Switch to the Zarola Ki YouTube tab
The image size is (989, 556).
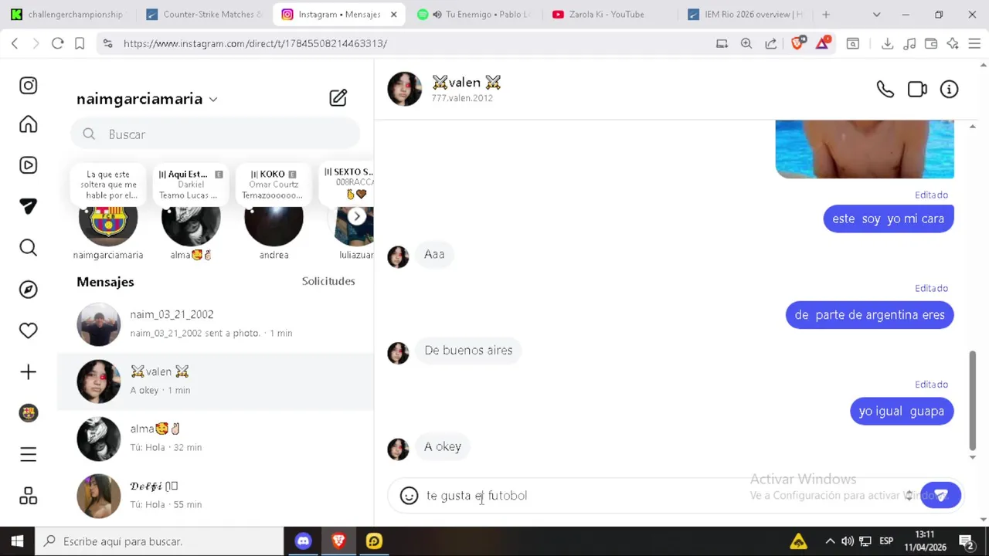point(606,15)
